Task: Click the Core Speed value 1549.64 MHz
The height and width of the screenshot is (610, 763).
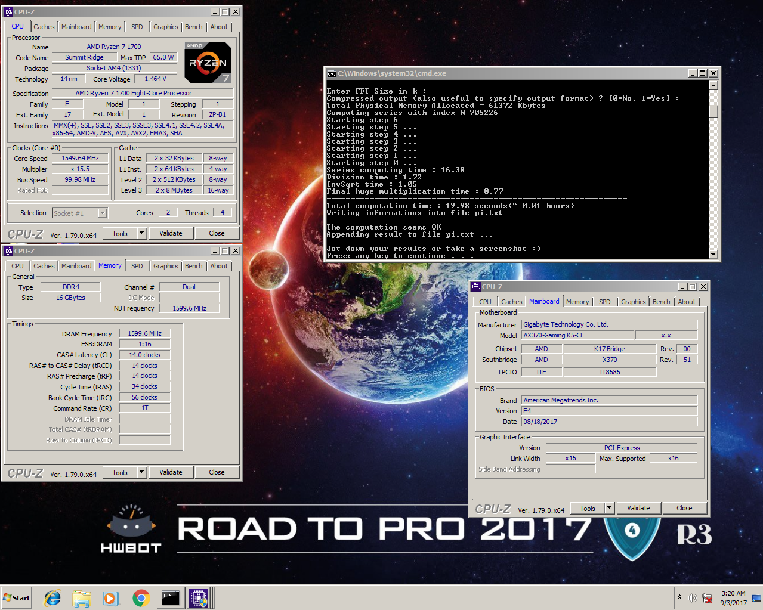Action: pyautogui.click(x=80, y=158)
